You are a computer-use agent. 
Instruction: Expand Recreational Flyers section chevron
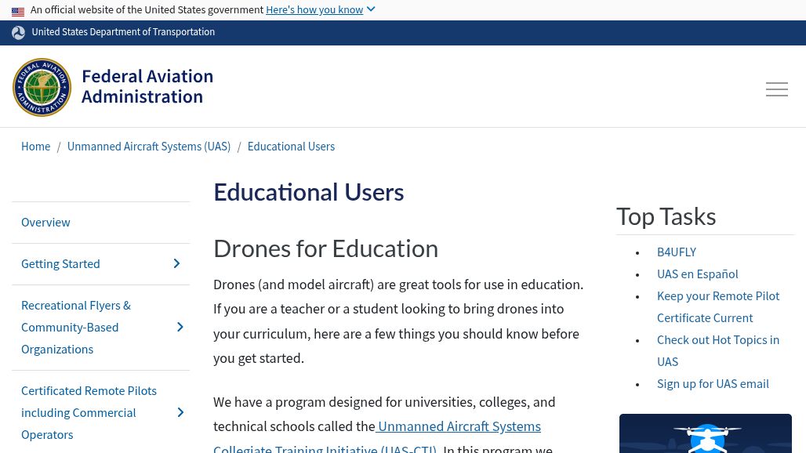(x=180, y=328)
